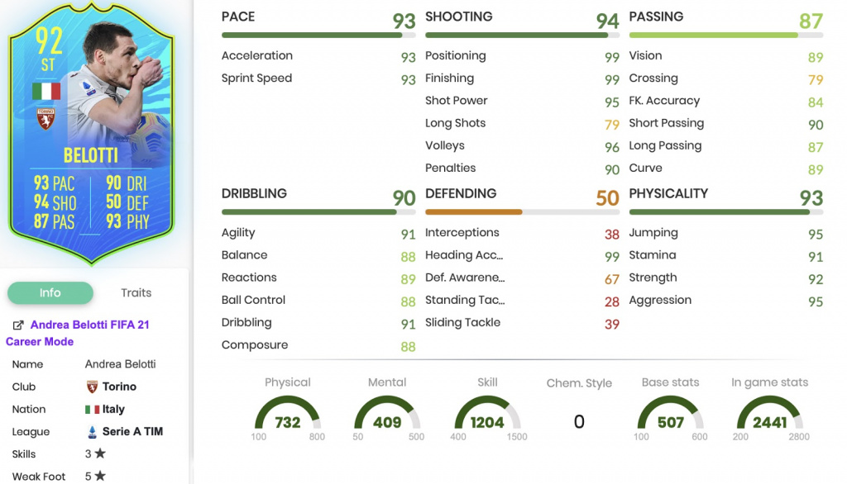Screen dimensions: 847x484
Task: Open the Torino club link
Action: [x=120, y=387]
